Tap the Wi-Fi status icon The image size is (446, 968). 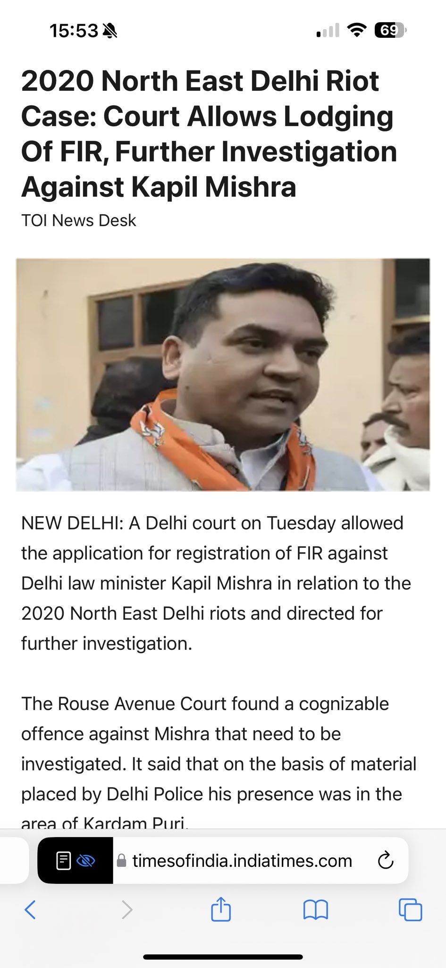(x=356, y=30)
